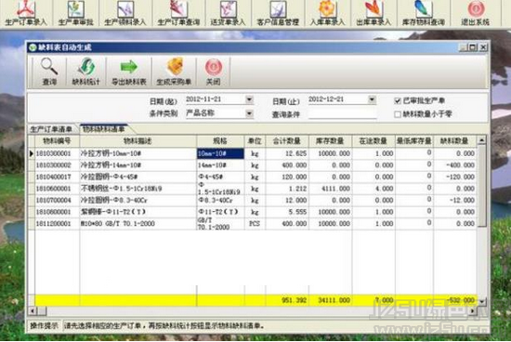Open 送货单录入 toolbar icon
Viewport: 511px width, 342px height.
coord(228,13)
